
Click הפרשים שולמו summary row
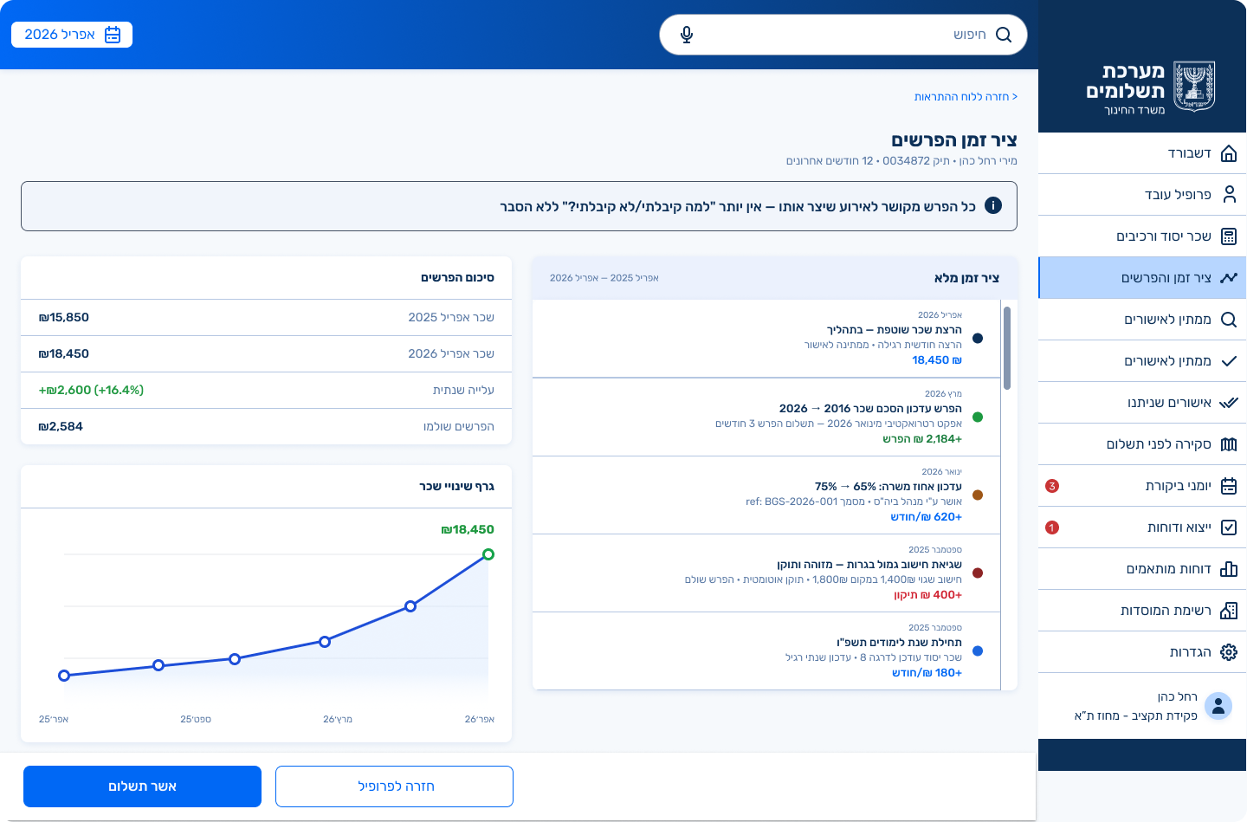[266, 427]
